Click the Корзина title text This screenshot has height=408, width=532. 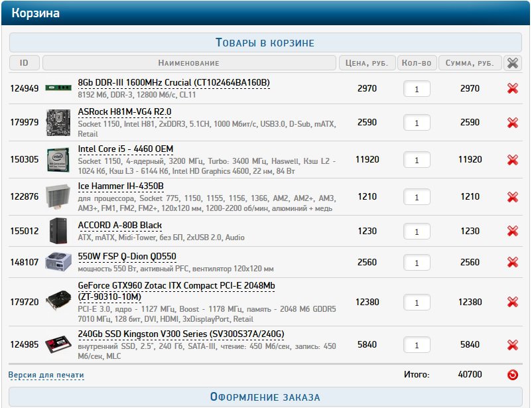pos(36,13)
